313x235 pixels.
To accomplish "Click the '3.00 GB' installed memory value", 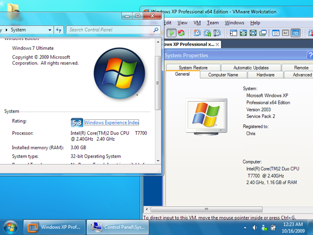I will [x=78, y=148].
